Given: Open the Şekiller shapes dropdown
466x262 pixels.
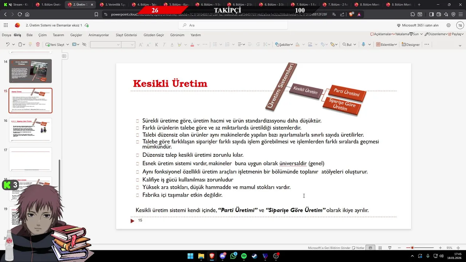Looking at the screenshot, I should click(x=284, y=44).
